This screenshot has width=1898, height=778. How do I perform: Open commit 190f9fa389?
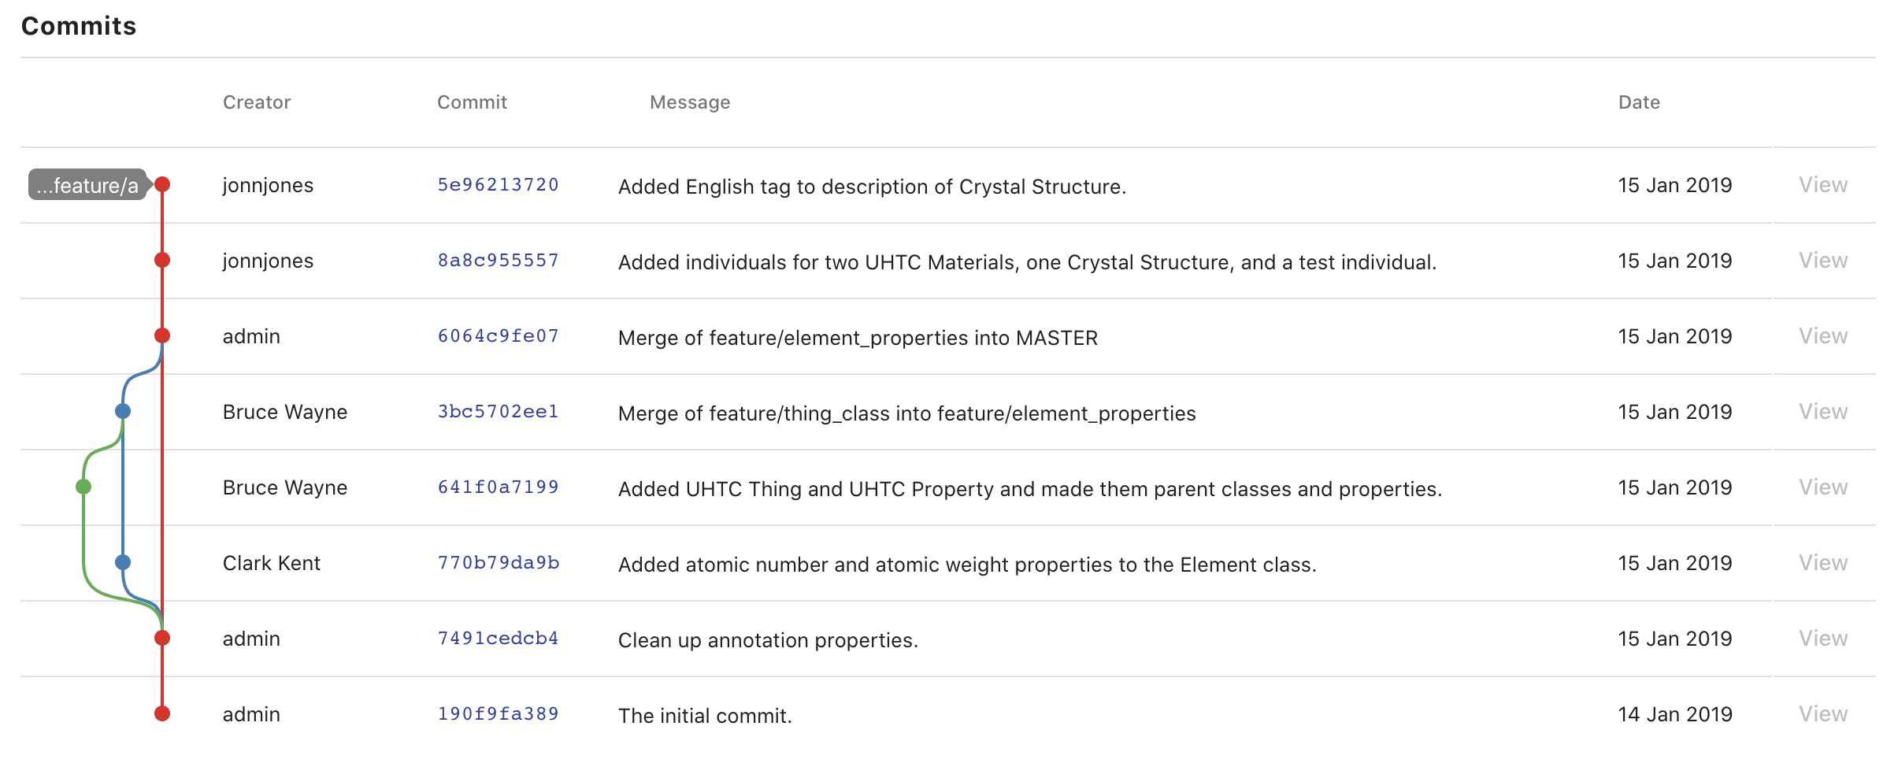click(x=498, y=714)
